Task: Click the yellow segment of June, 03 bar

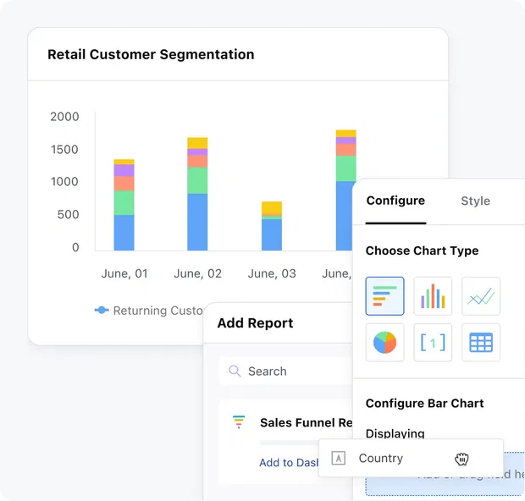Action: [272, 208]
